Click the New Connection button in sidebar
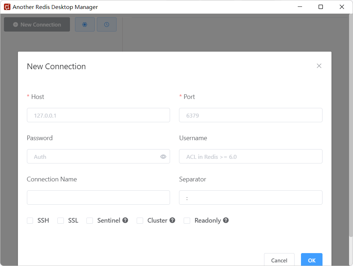This screenshot has height=266, width=353. pyautogui.click(x=37, y=24)
